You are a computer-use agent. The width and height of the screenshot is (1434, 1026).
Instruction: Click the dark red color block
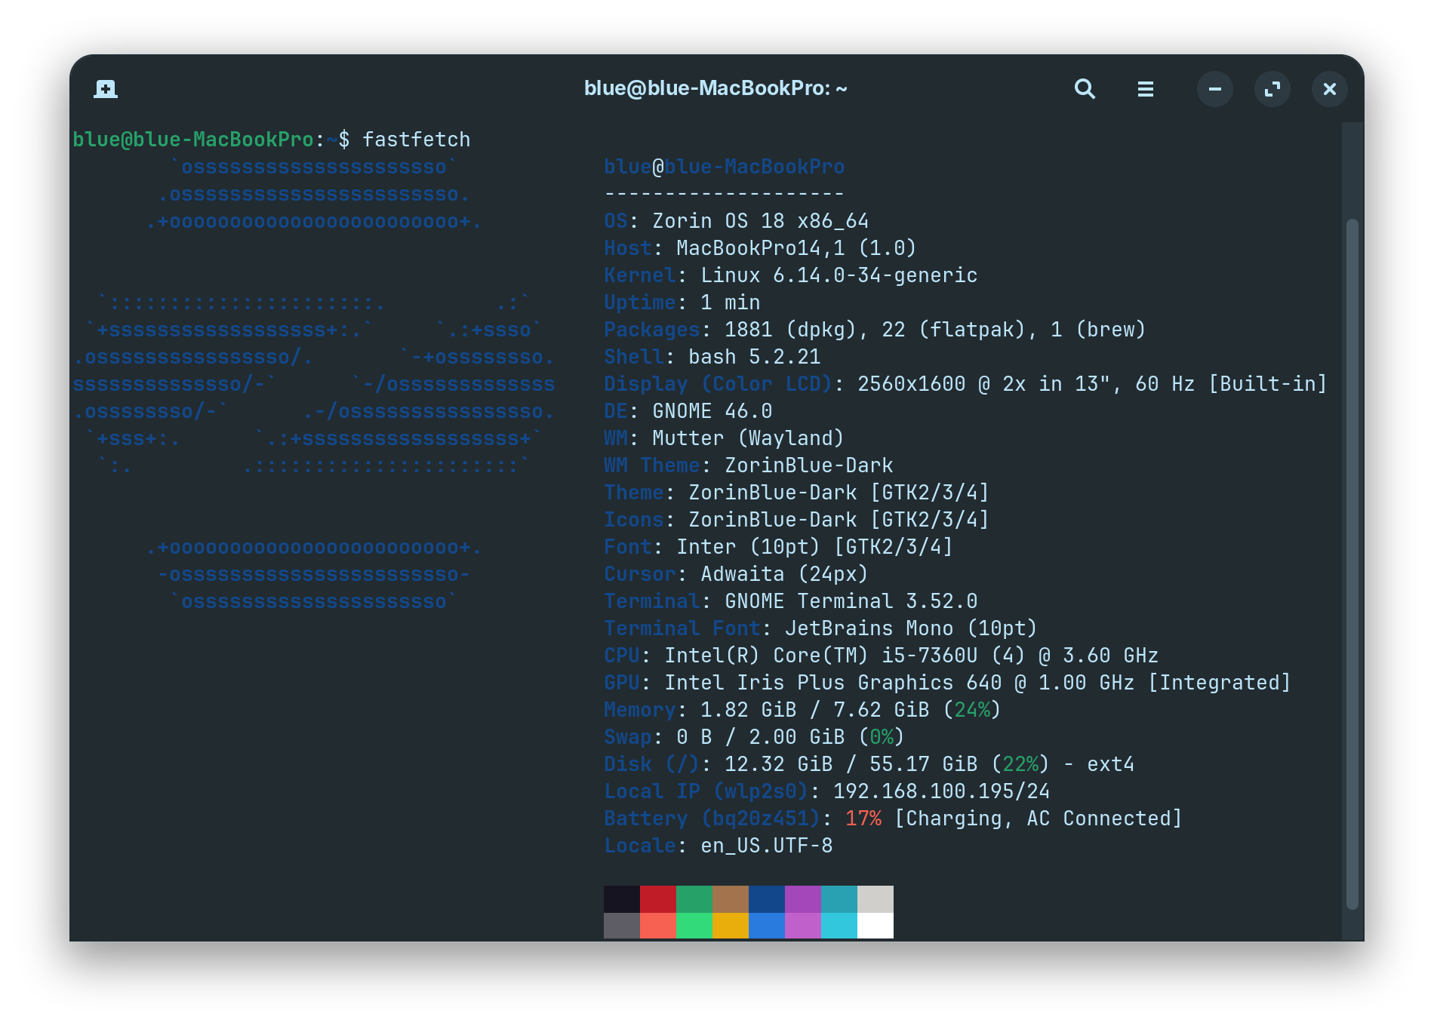click(657, 899)
